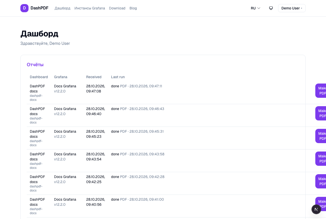Expand the Demo User account menu
Image resolution: width=326 pixels, height=219 pixels.
coord(292,8)
